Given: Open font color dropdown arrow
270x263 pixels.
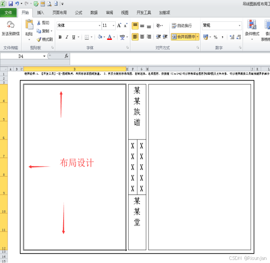Looking at the screenshot, I should [114, 37].
